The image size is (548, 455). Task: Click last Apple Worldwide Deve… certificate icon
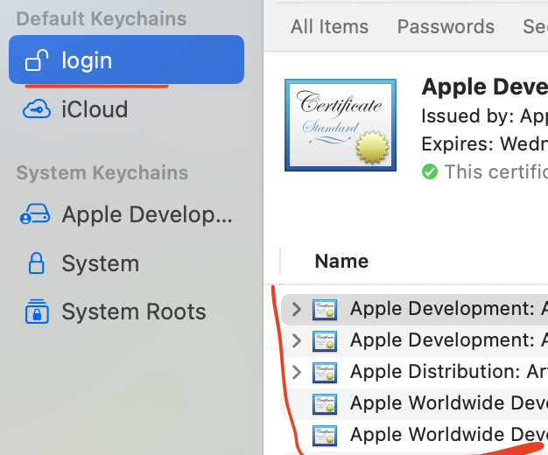(325, 436)
